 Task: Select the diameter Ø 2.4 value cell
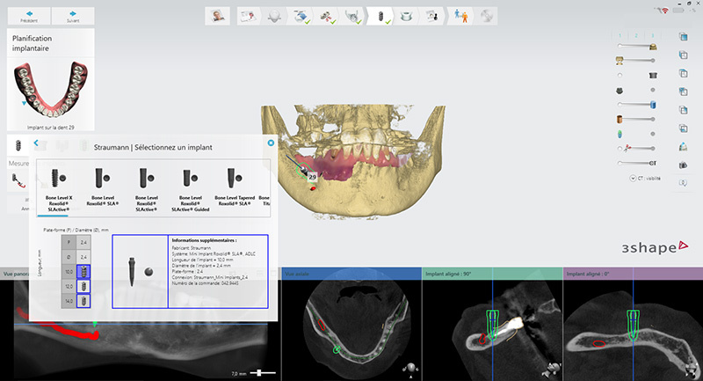point(83,257)
